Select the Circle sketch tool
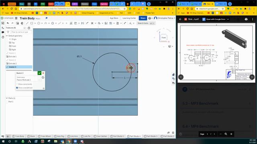The width and height of the screenshot is (257, 144). tap(39, 23)
